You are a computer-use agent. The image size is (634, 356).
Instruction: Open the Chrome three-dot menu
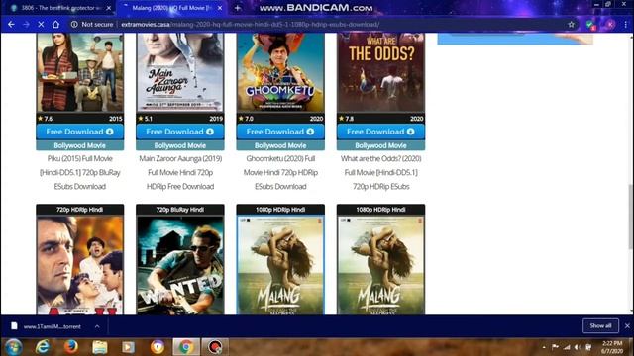pos(626,24)
